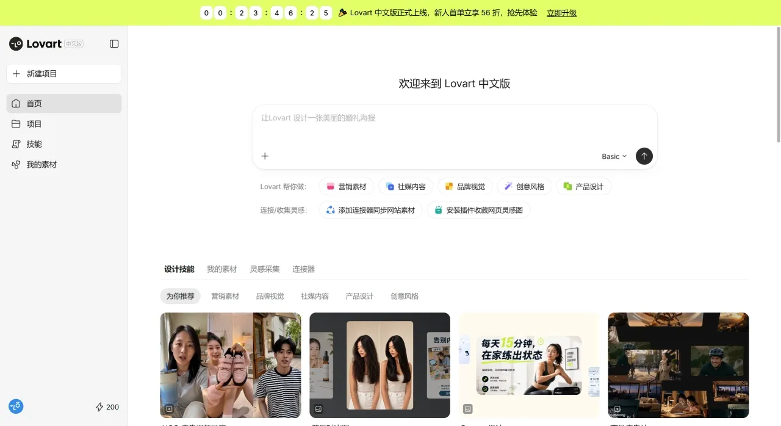Open 技能 in the sidebar
Screen dimensions: 781x426
(64, 144)
